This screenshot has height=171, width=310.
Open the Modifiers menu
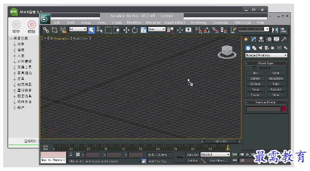coord(134,23)
